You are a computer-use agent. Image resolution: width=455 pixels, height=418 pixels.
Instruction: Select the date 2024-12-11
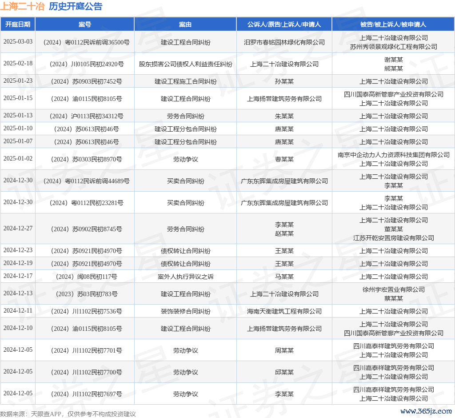coord(18,310)
